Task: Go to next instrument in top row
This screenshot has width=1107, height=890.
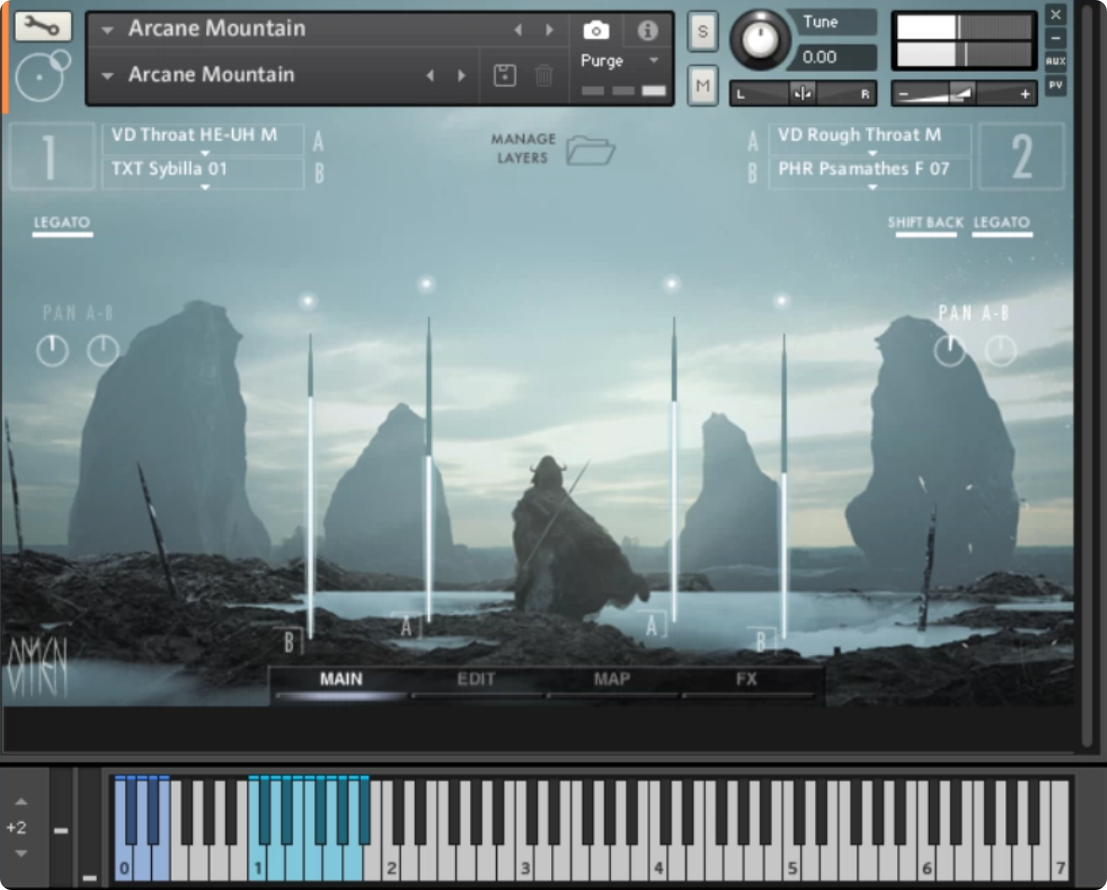Action: pos(549,30)
